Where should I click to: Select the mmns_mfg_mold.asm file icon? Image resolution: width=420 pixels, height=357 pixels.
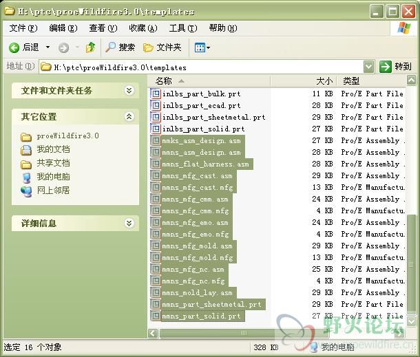156,246
